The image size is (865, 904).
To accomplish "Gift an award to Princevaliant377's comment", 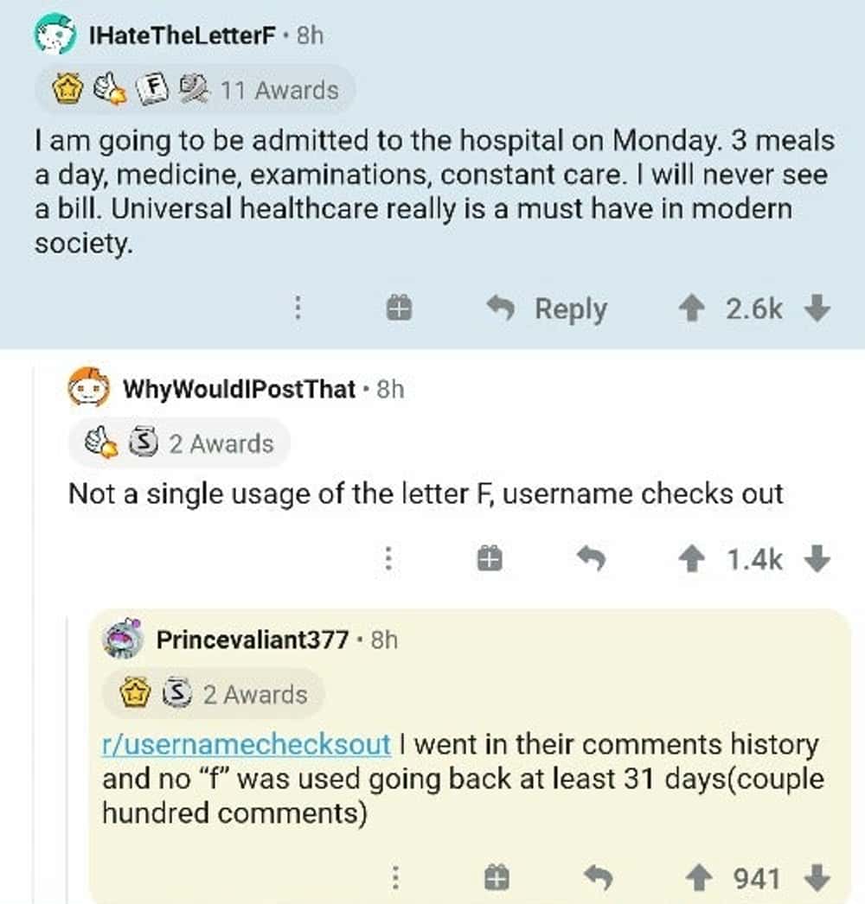I will [x=496, y=879].
